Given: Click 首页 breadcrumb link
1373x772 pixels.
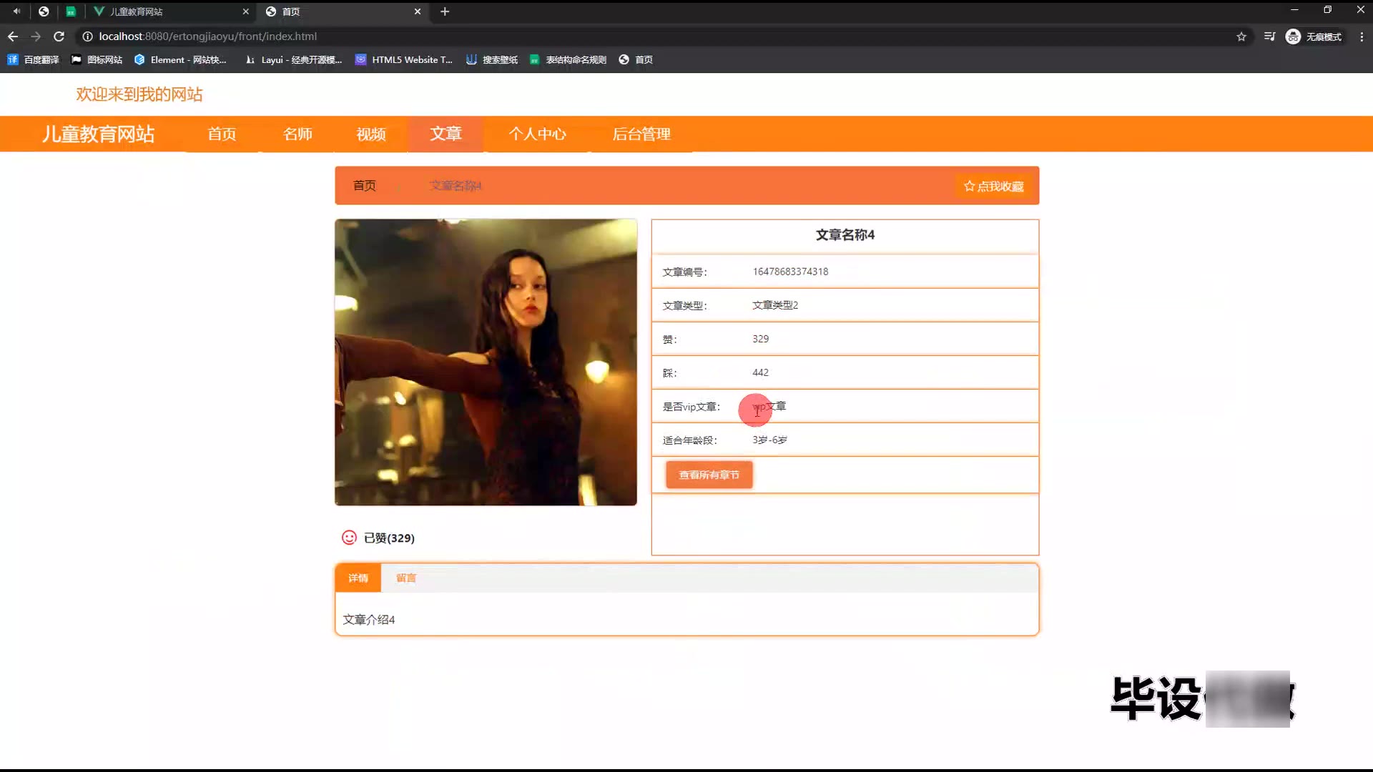Looking at the screenshot, I should (364, 186).
